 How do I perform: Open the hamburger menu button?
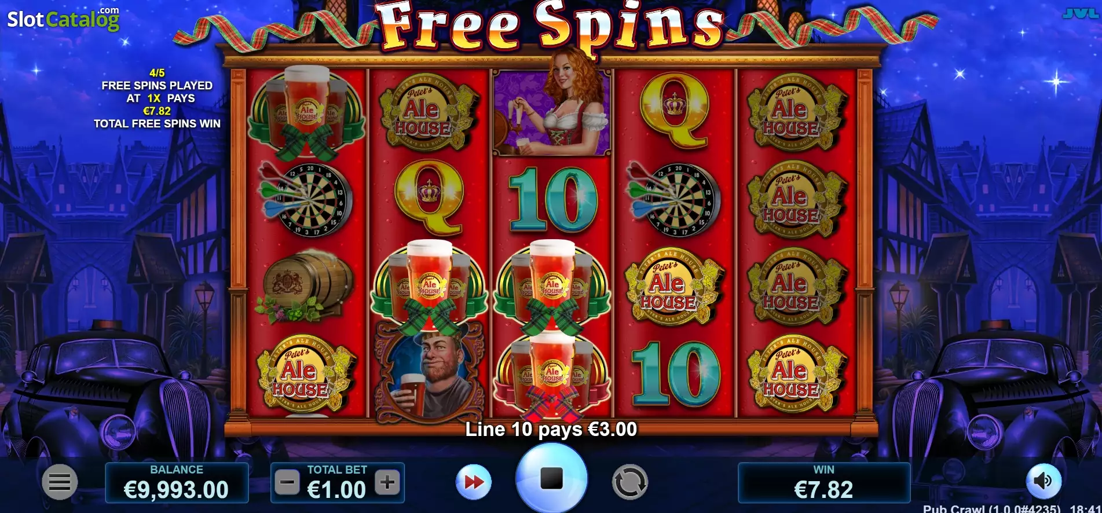click(60, 482)
